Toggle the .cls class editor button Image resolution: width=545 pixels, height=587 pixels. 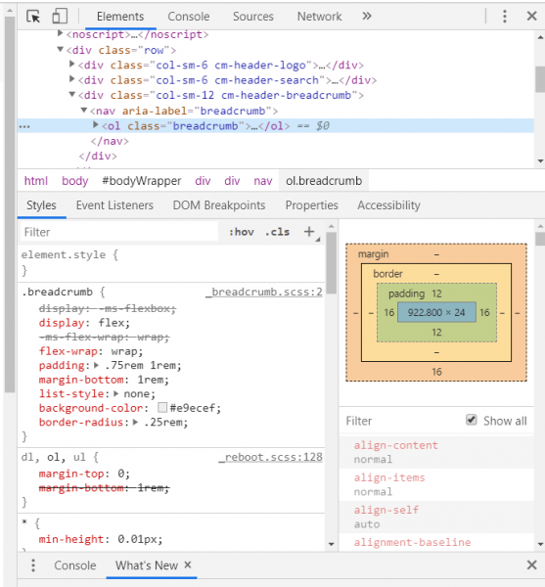click(x=277, y=232)
